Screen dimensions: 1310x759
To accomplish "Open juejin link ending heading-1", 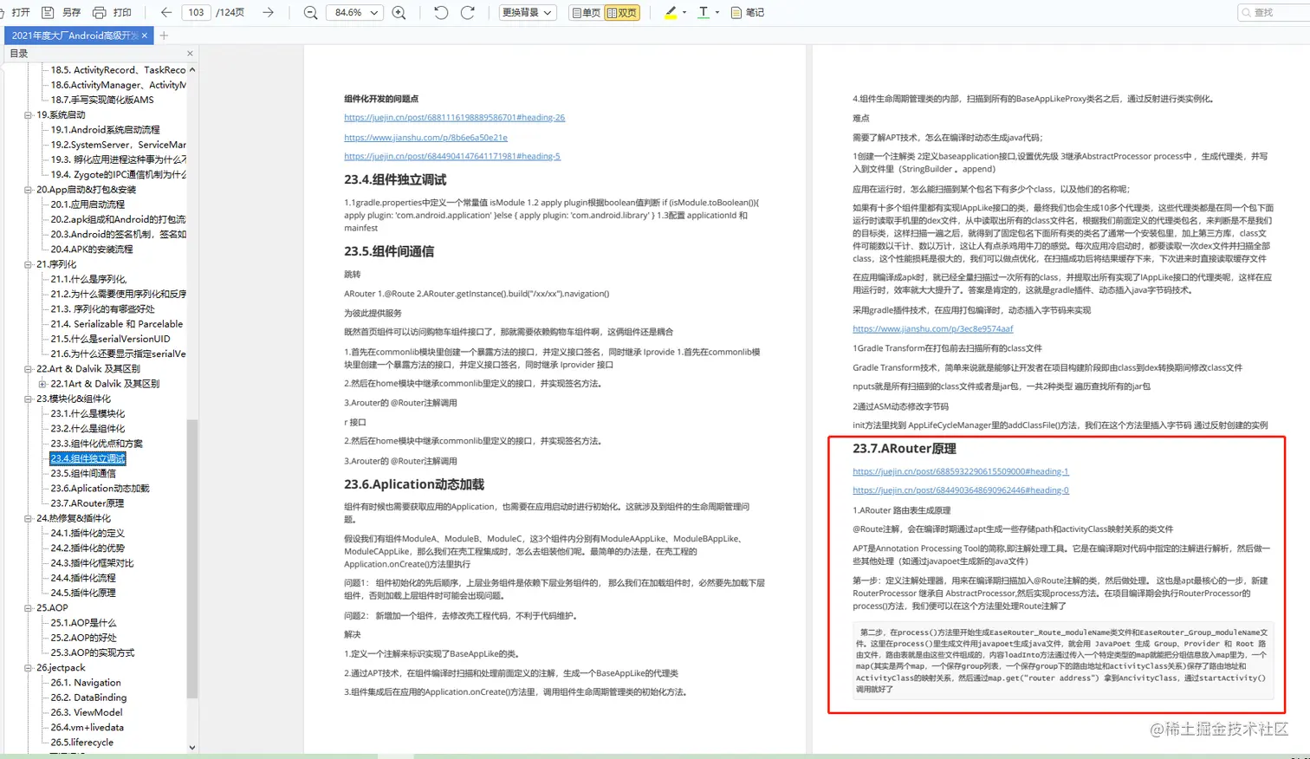I will tap(961, 471).
